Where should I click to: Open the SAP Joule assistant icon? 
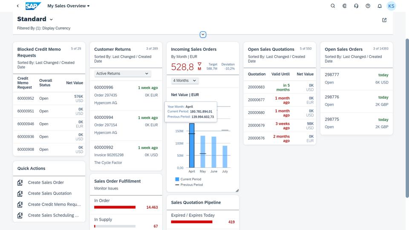tap(344, 6)
